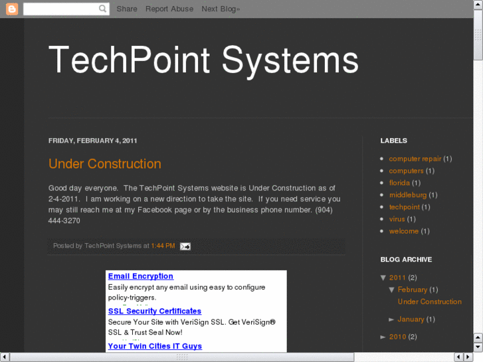Open the welcome label

[x=404, y=231]
